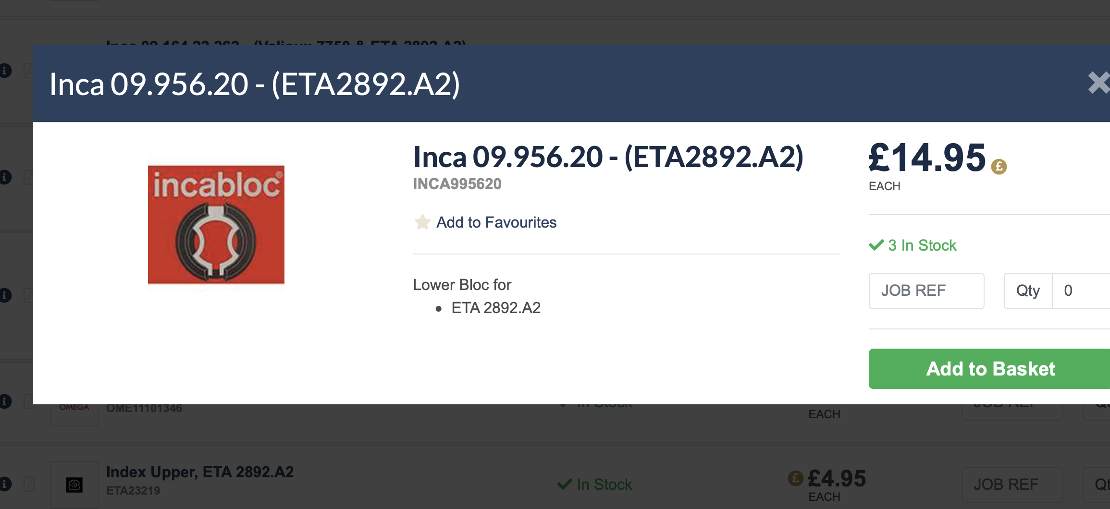
Task: Focus the JOB REF field in the dialog
Action: pyautogui.click(x=926, y=291)
